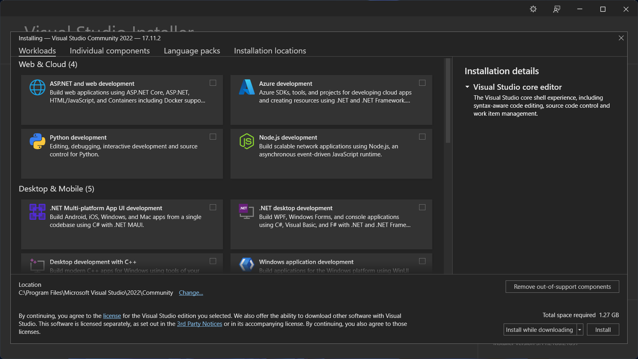
Task: Open theme settings sun icon in title bar
Action: click(x=533, y=9)
